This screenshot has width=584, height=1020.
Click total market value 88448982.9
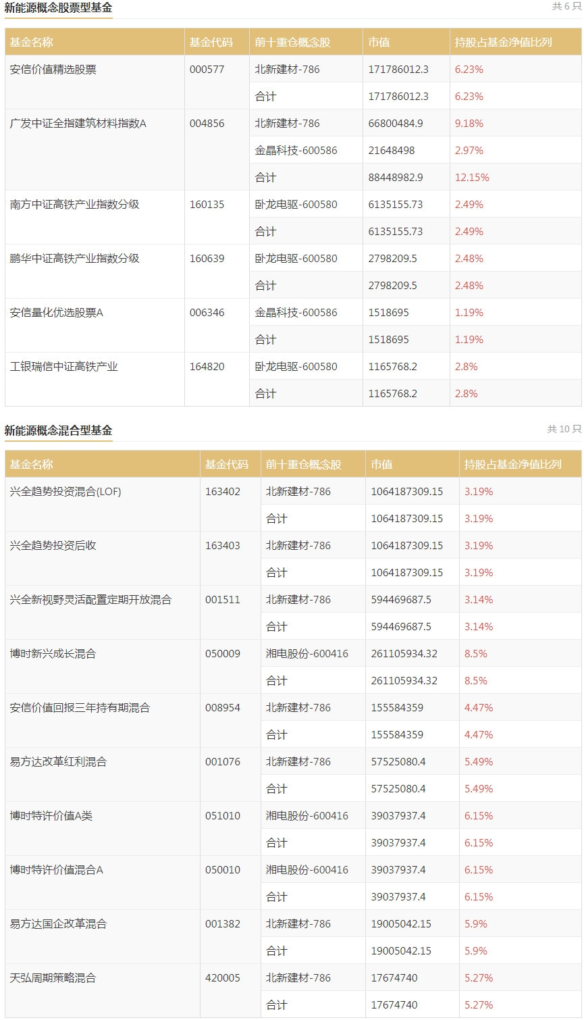(396, 177)
